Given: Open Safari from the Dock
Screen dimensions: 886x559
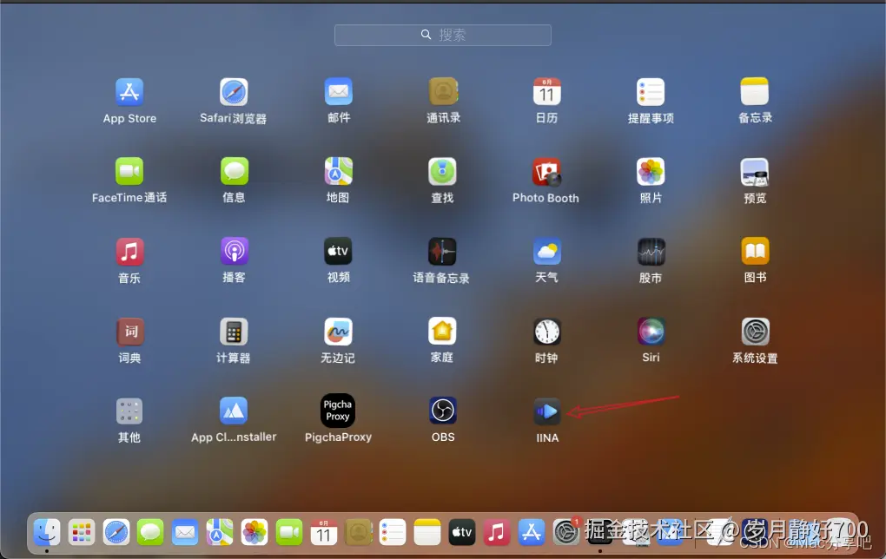Looking at the screenshot, I should (116, 532).
